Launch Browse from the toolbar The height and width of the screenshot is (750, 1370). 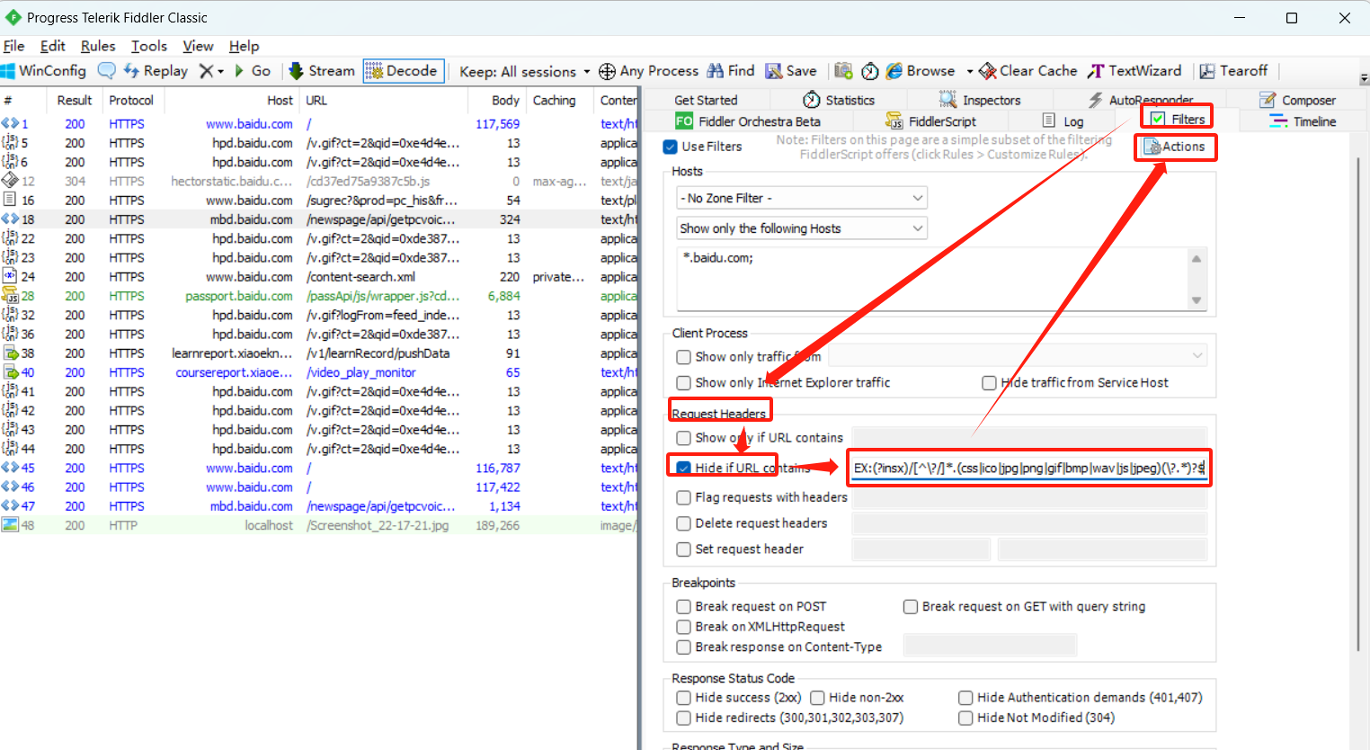click(x=921, y=71)
